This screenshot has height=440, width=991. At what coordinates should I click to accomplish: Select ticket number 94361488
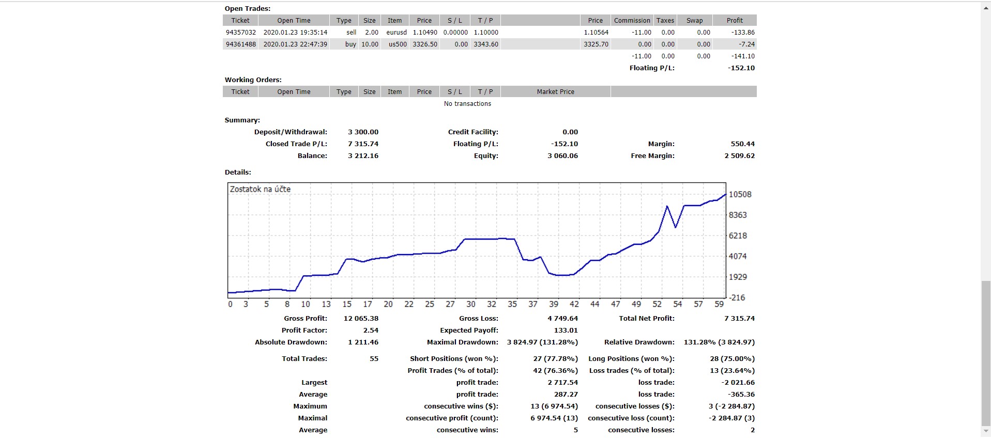pos(240,44)
